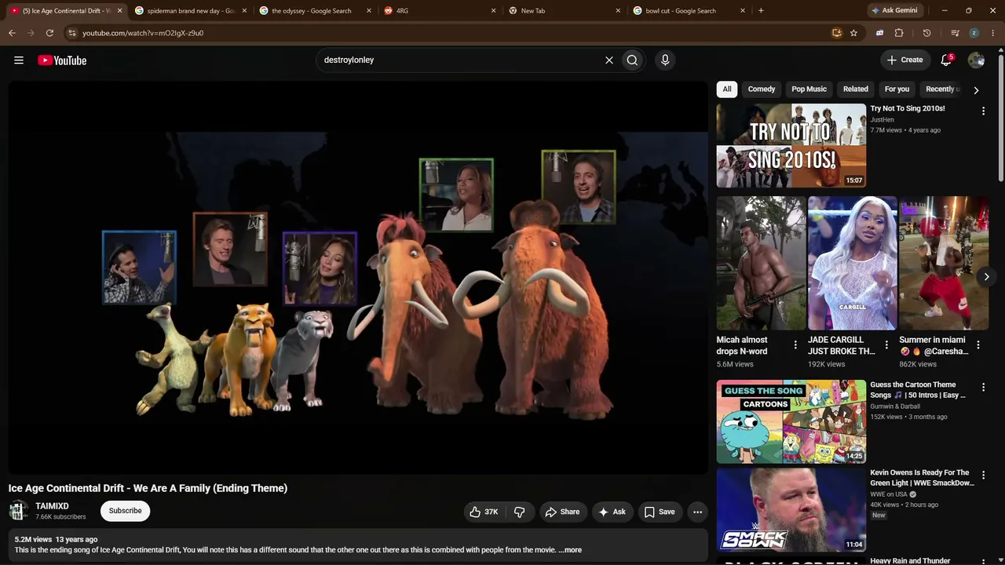The height and width of the screenshot is (565, 1005).
Task: Open a new browser tab with plus
Action: tap(761, 11)
